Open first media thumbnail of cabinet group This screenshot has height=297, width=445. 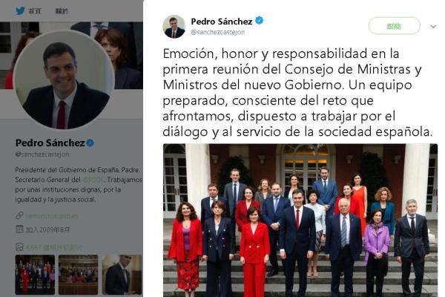35,275
